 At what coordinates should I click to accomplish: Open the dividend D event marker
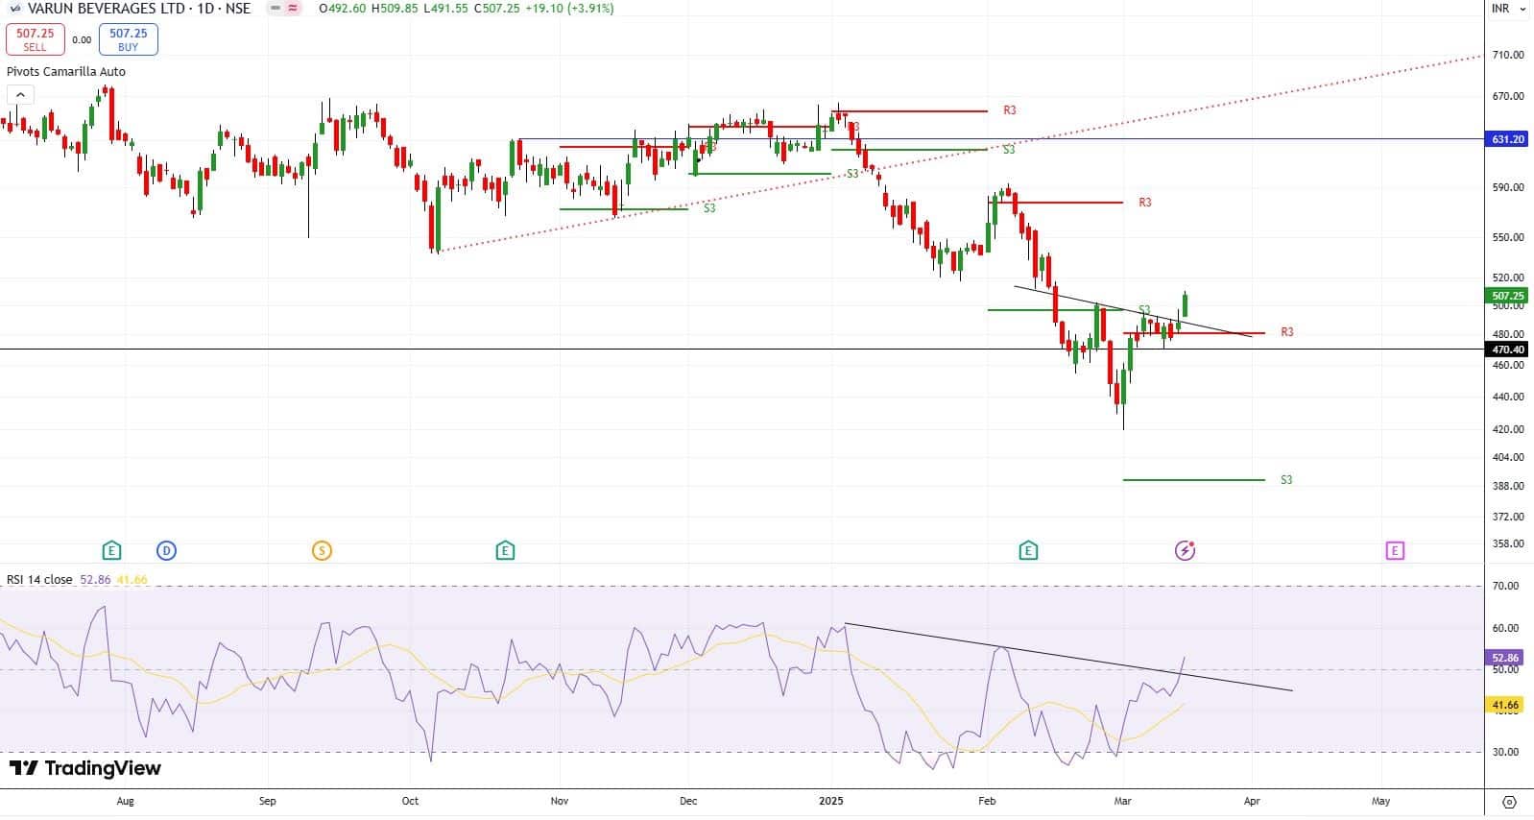click(166, 550)
